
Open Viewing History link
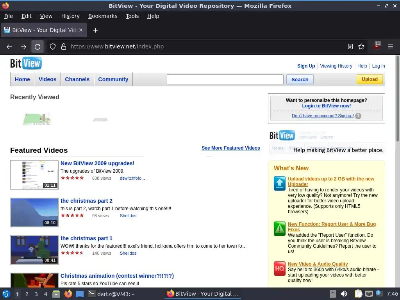click(x=336, y=66)
